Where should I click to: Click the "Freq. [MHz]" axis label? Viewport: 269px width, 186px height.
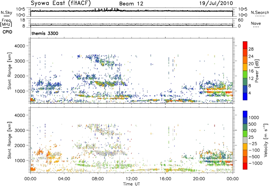point(6,22)
